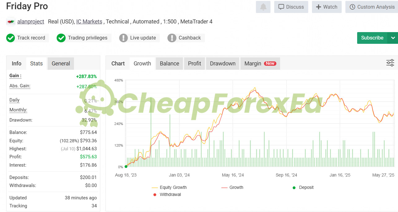
Task: Select the Cashback badge label
Action: point(190,38)
